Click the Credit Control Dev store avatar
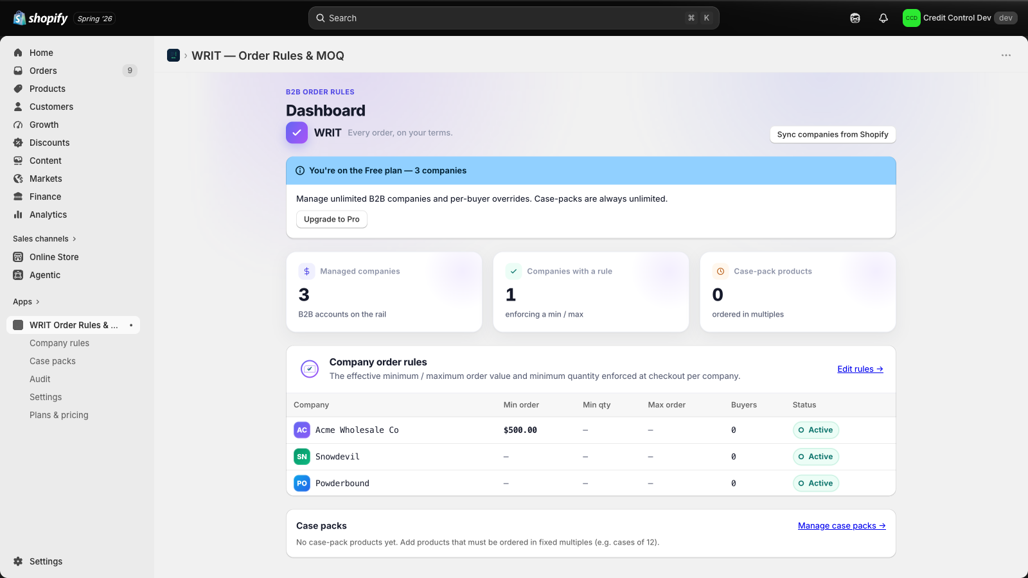Viewport: 1028px width, 578px height. [911, 18]
